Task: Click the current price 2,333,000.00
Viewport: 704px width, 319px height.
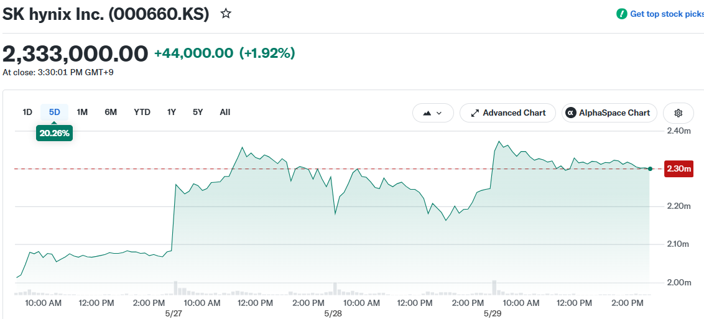Action: pos(75,53)
